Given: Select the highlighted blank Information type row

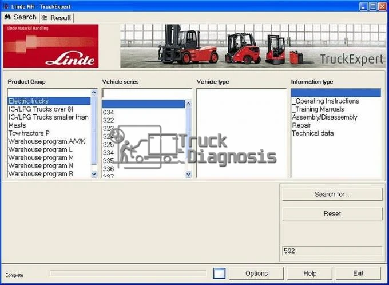Looking at the screenshot, I should [x=336, y=93].
